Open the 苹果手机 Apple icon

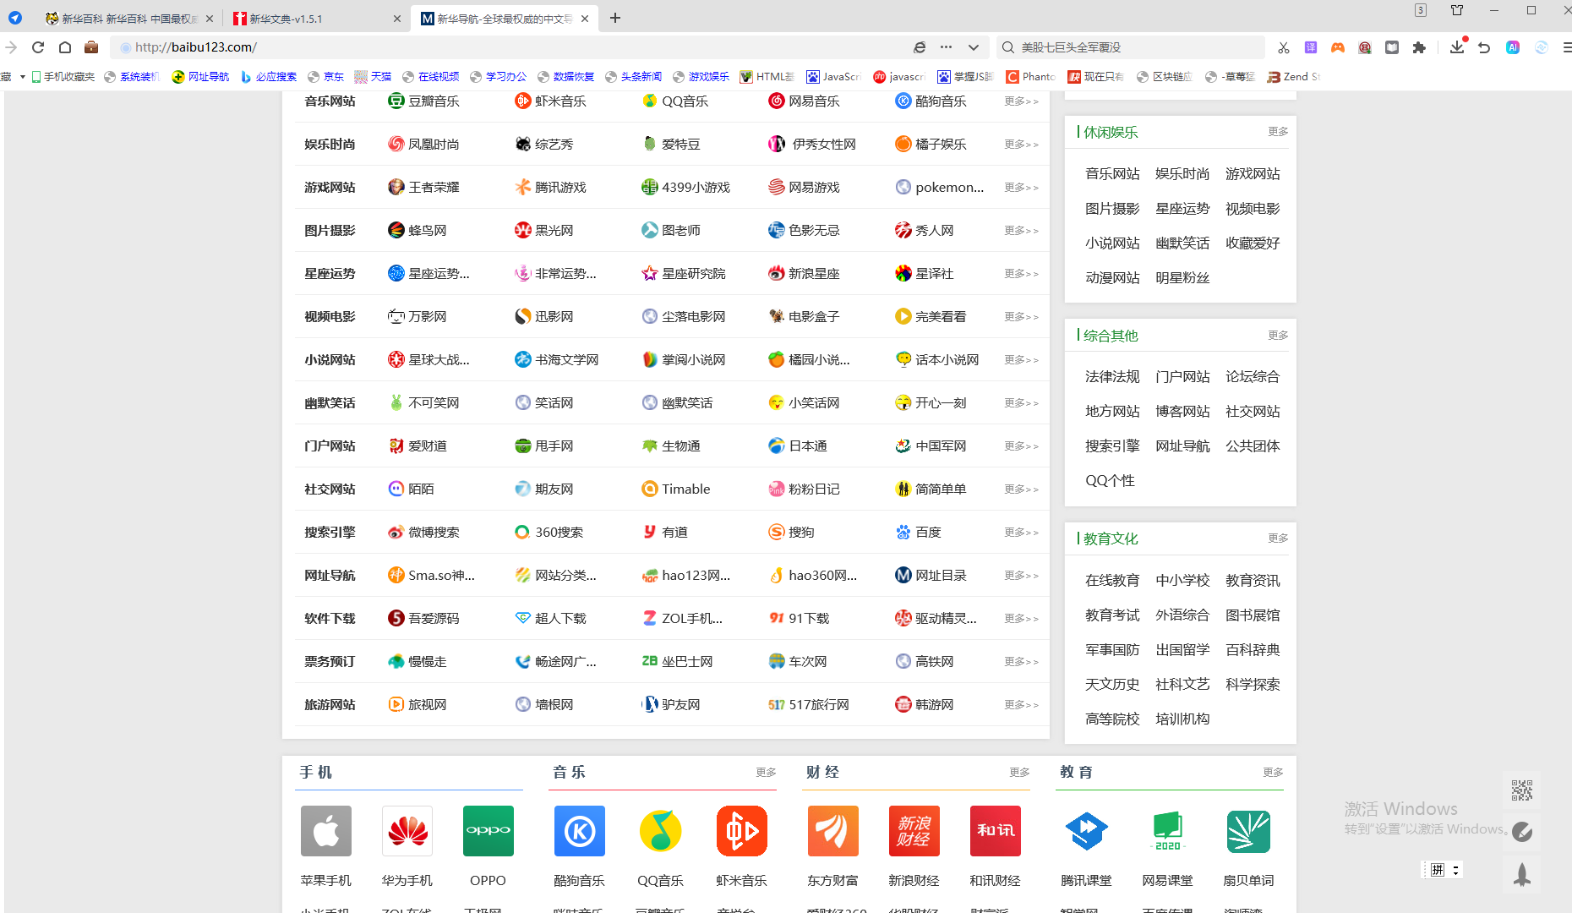(x=326, y=831)
